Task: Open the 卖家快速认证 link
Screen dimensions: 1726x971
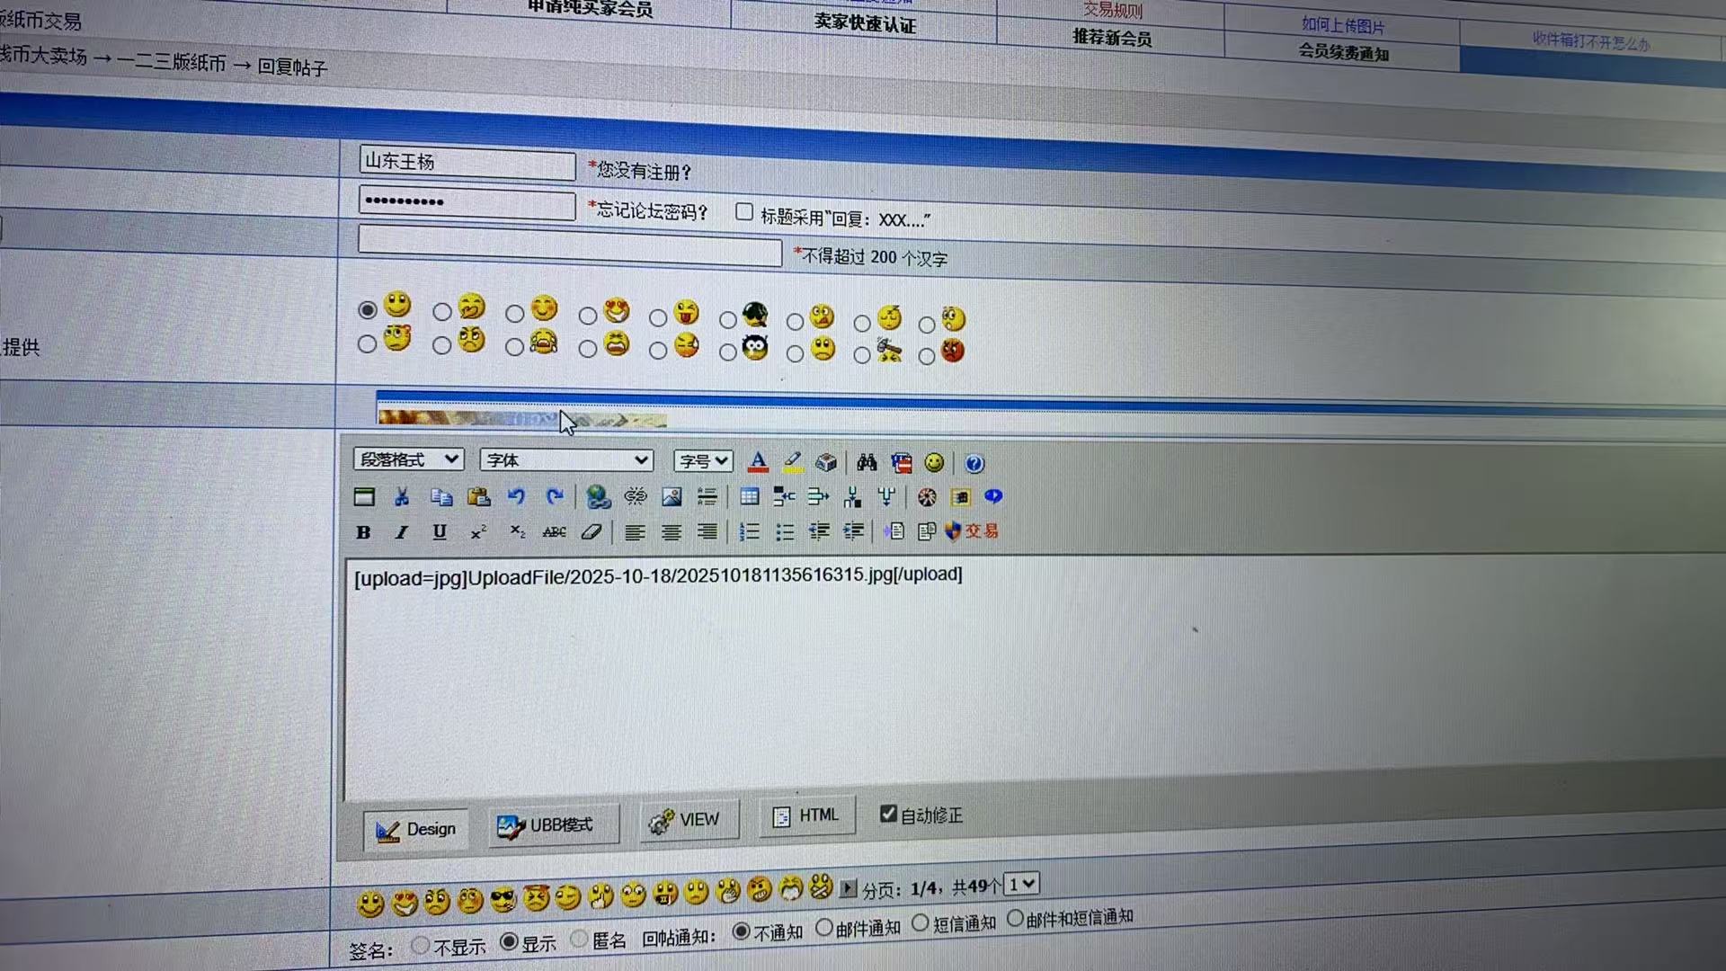Action: pos(865,22)
